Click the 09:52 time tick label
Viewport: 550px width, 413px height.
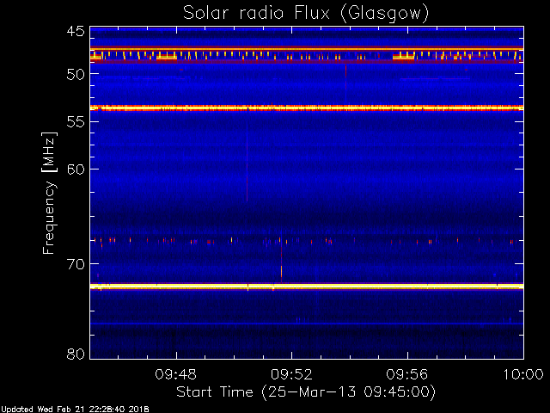coord(291,374)
